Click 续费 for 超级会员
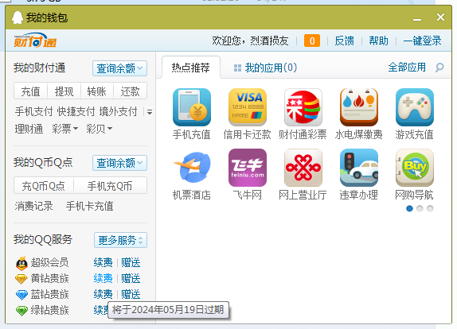 [104, 263]
